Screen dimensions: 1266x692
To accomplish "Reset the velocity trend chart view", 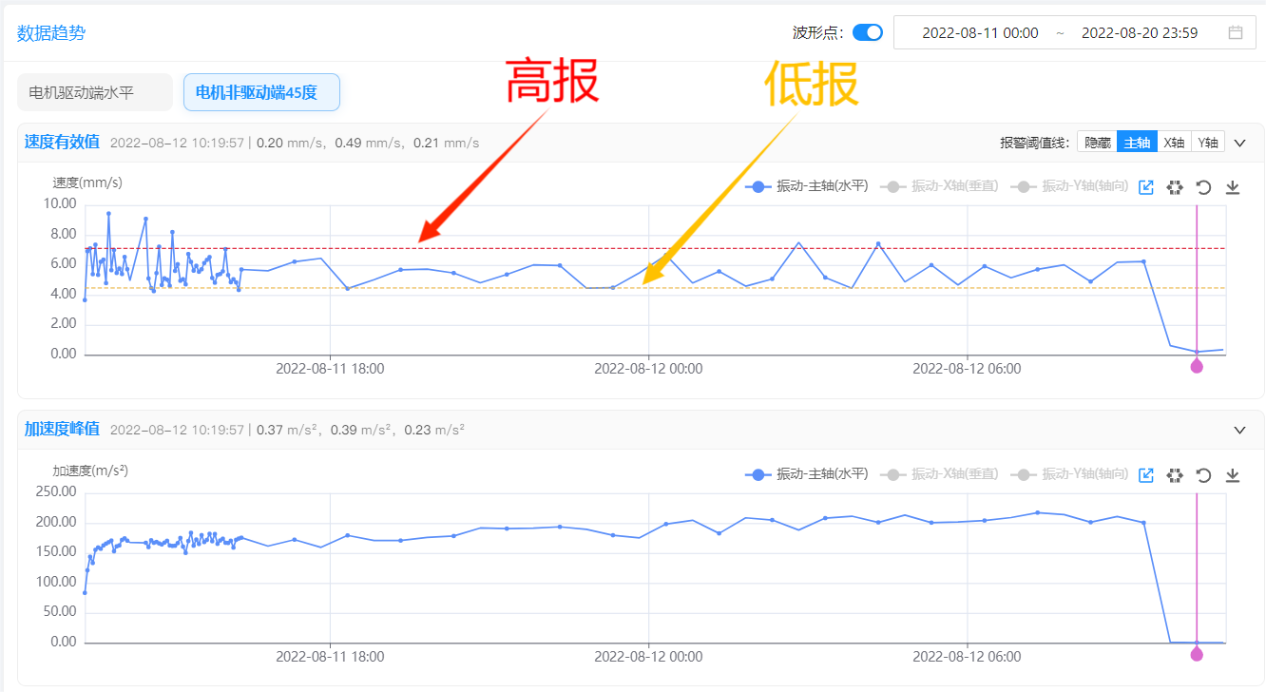I will tap(1203, 187).
